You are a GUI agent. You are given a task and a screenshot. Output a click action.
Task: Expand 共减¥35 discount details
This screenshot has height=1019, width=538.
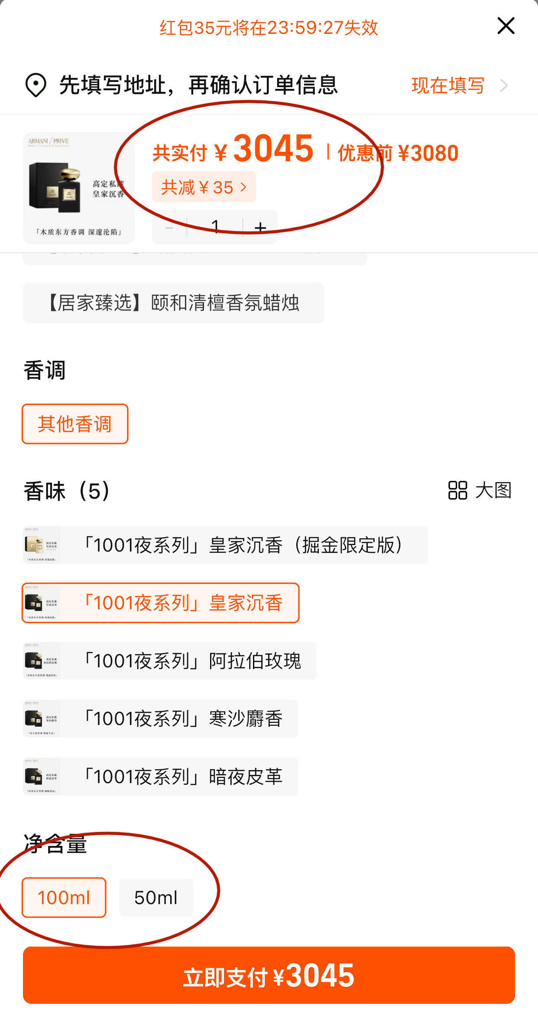coord(204,187)
